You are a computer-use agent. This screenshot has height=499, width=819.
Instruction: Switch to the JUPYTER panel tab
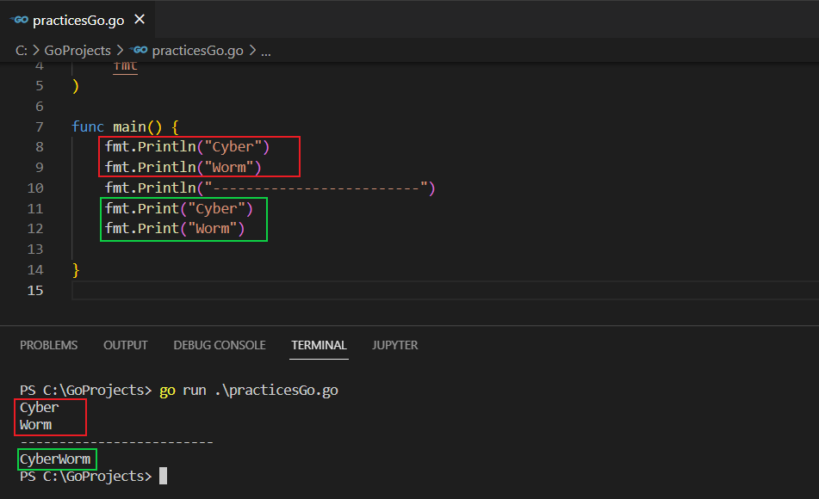(394, 345)
